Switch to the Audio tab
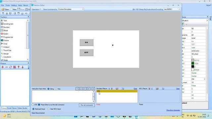Image resolution: width=212 pixels, height=119 pixels. click(x=25, y=108)
